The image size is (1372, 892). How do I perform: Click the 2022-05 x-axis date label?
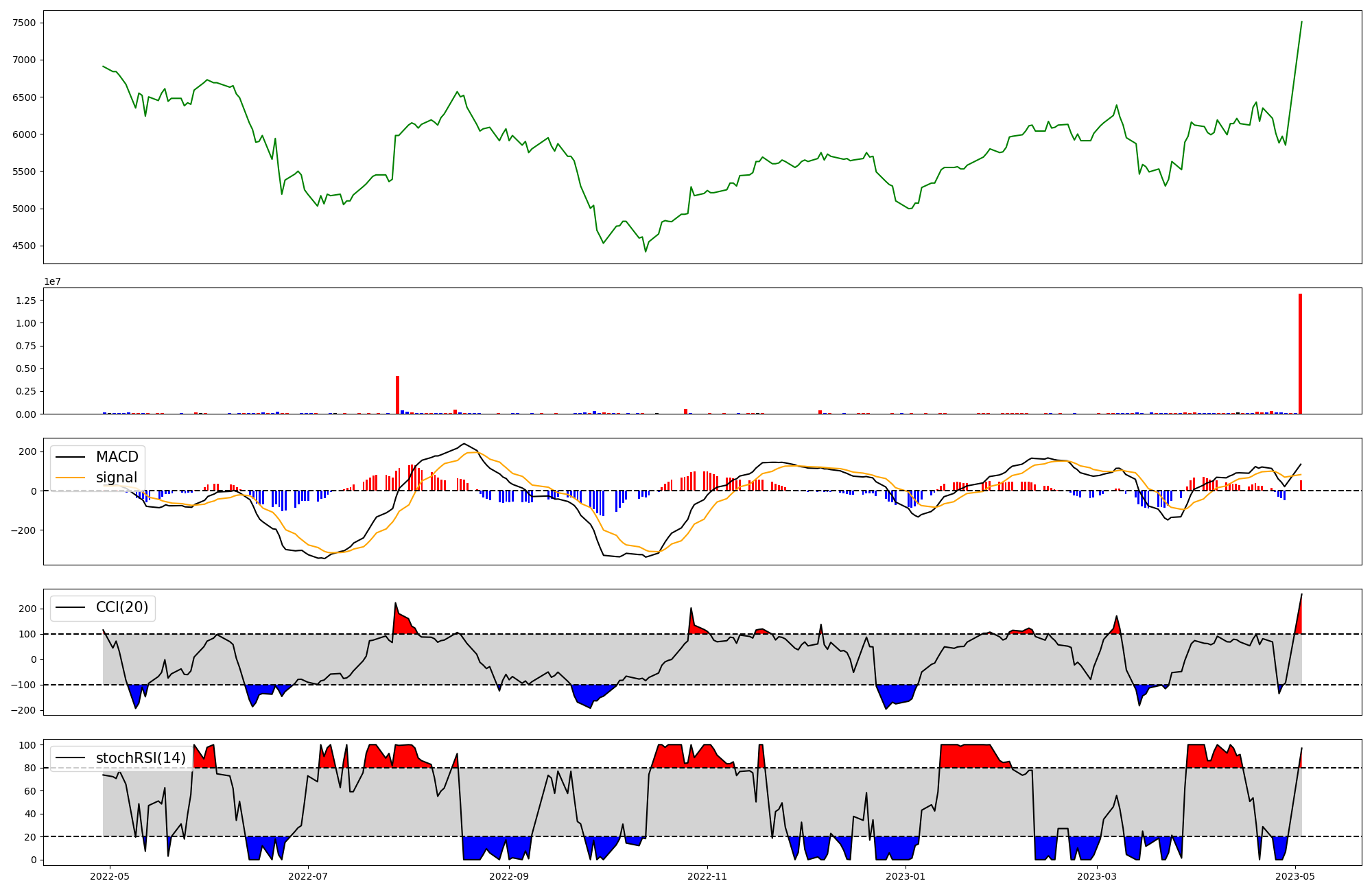pyautogui.click(x=110, y=876)
